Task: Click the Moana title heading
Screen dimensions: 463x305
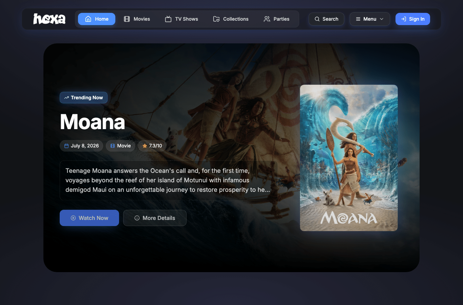Action: [93, 122]
